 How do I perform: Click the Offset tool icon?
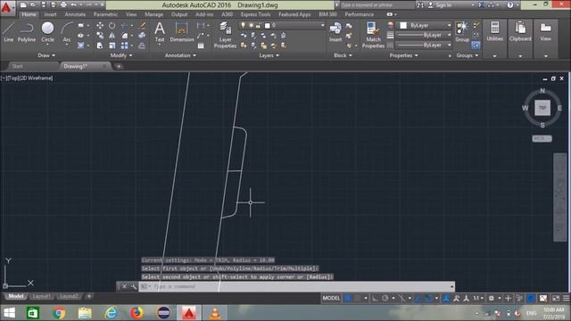pyautogui.click(x=142, y=45)
